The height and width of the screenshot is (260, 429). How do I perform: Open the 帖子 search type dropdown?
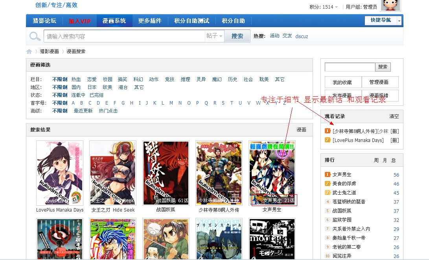coord(215,36)
